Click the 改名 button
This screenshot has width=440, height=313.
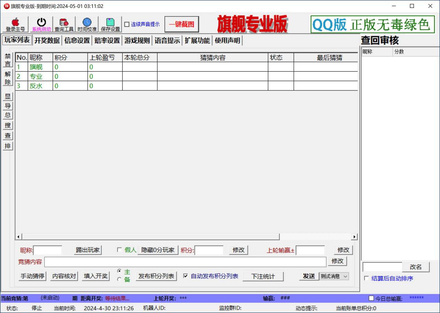[x=416, y=267]
